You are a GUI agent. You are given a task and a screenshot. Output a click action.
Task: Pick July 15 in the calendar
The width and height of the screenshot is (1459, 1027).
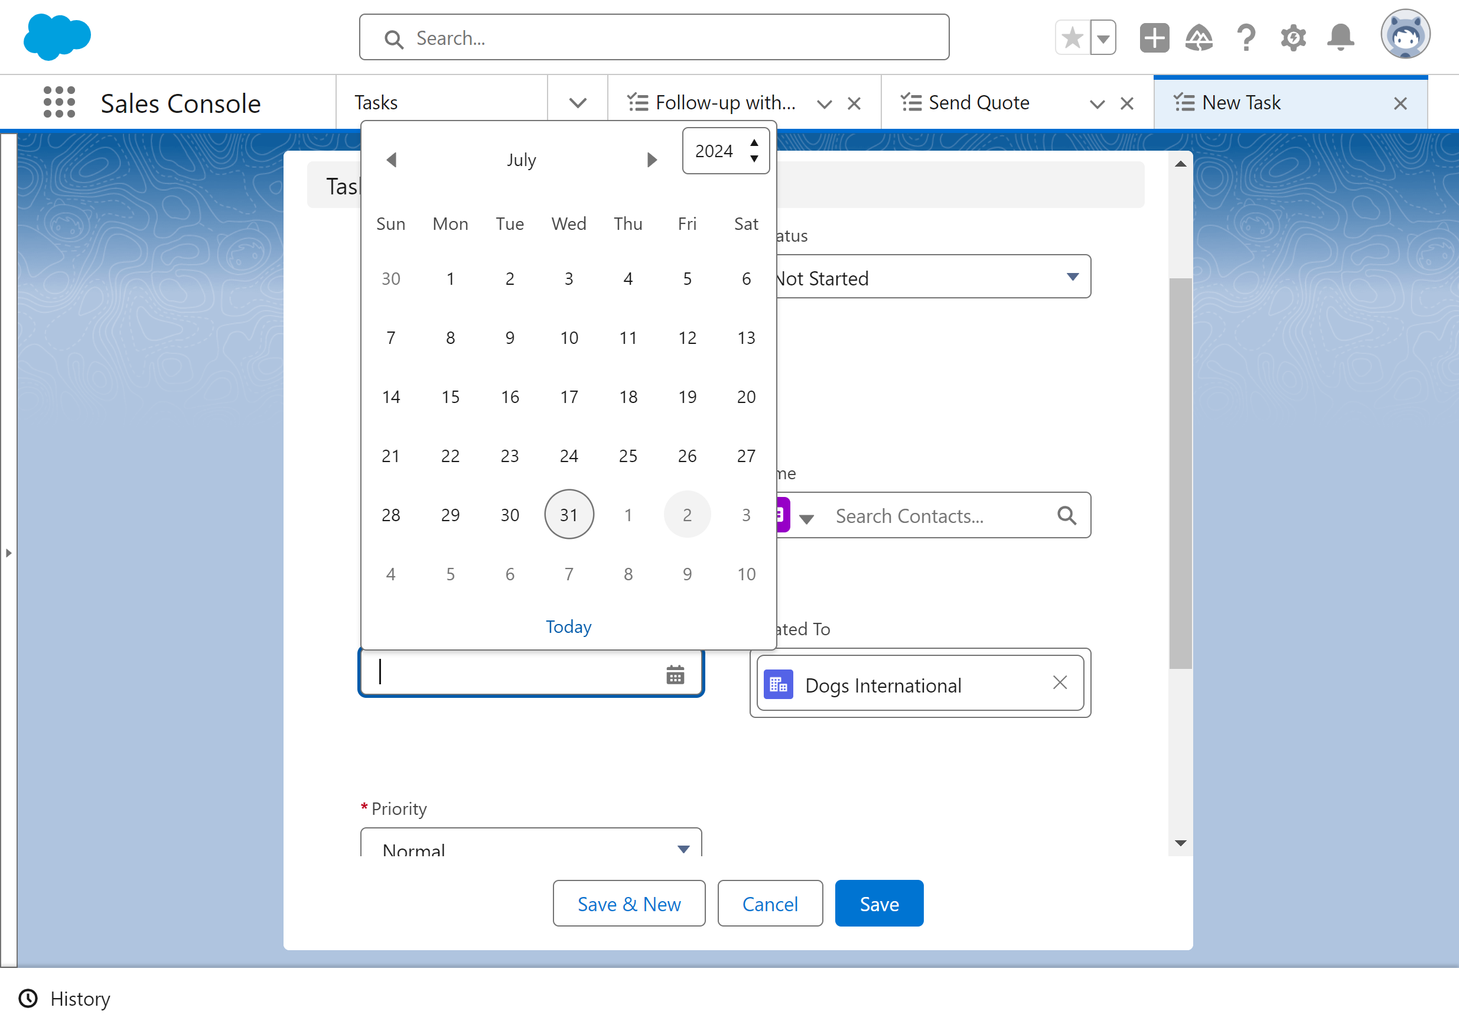click(x=450, y=396)
